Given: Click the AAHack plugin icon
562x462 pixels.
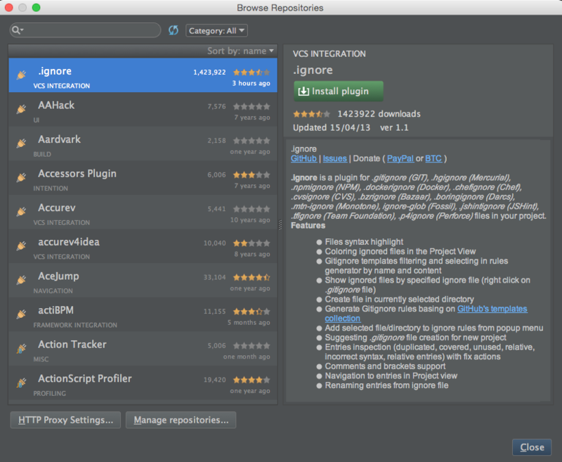Looking at the screenshot, I should tap(22, 109).
